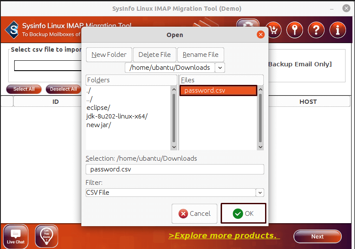Open the Explore more products link
Screen dimensions: 355x249
224,235
